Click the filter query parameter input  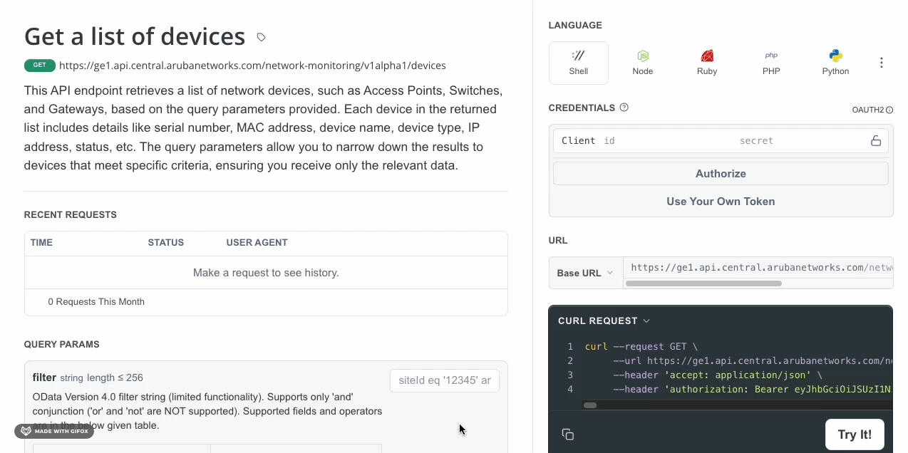coord(445,380)
